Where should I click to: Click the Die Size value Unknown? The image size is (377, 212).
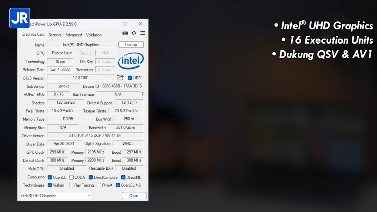105,61
